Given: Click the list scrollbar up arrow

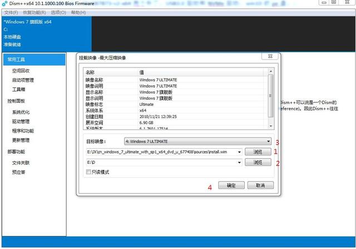Looking at the screenshot, I should point(271,71).
